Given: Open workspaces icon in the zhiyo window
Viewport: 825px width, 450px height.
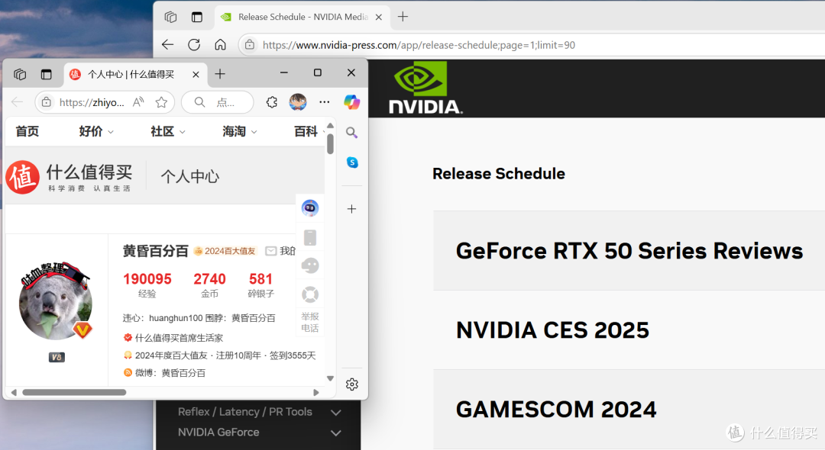Looking at the screenshot, I should coord(20,75).
